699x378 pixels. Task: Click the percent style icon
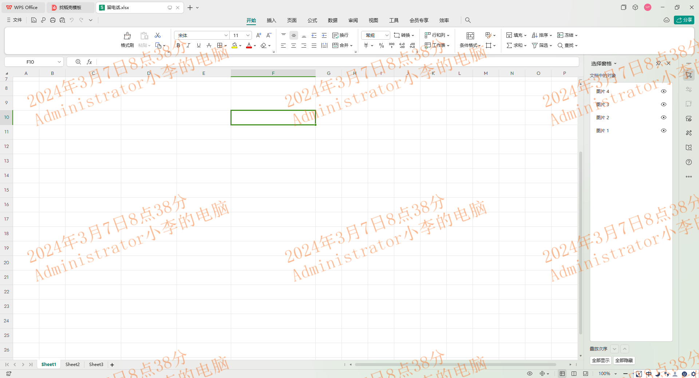point(381,45)
